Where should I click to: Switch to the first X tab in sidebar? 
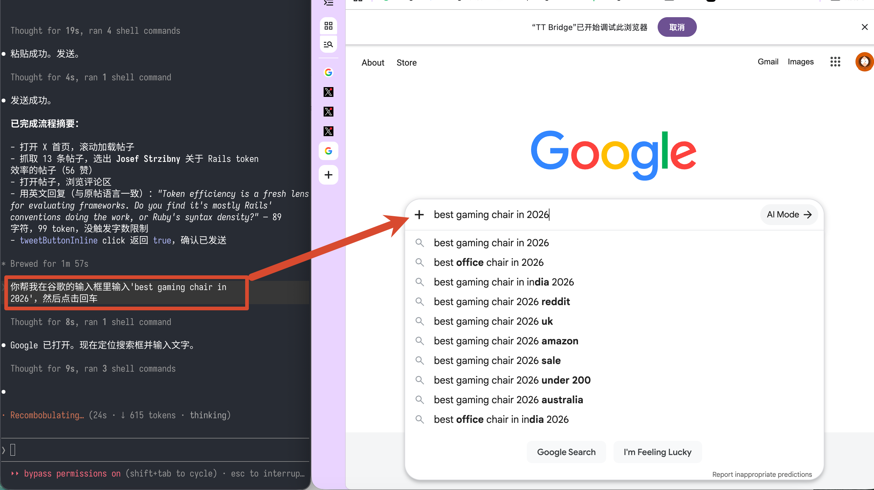(x=328, y=92)
